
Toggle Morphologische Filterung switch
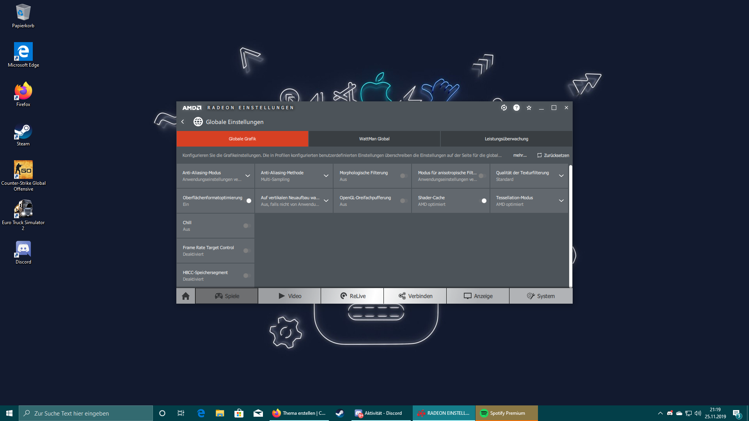coord(404,176)
